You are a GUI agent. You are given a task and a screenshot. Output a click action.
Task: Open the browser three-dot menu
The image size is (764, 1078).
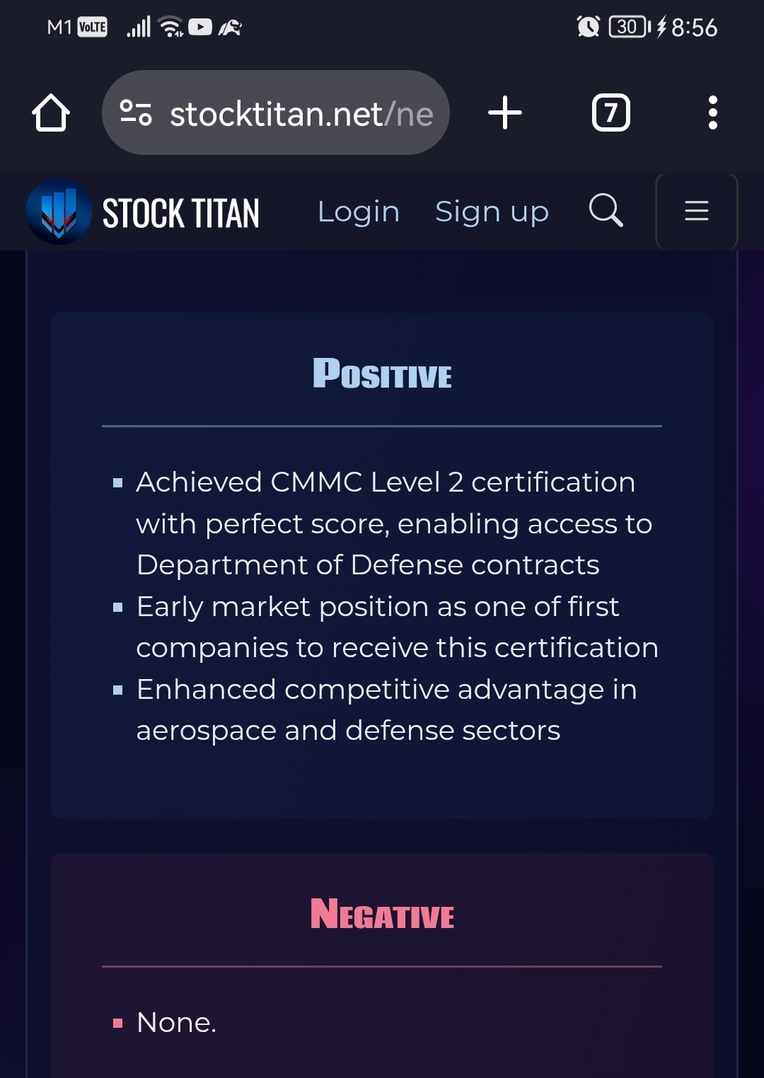[713, 113]
